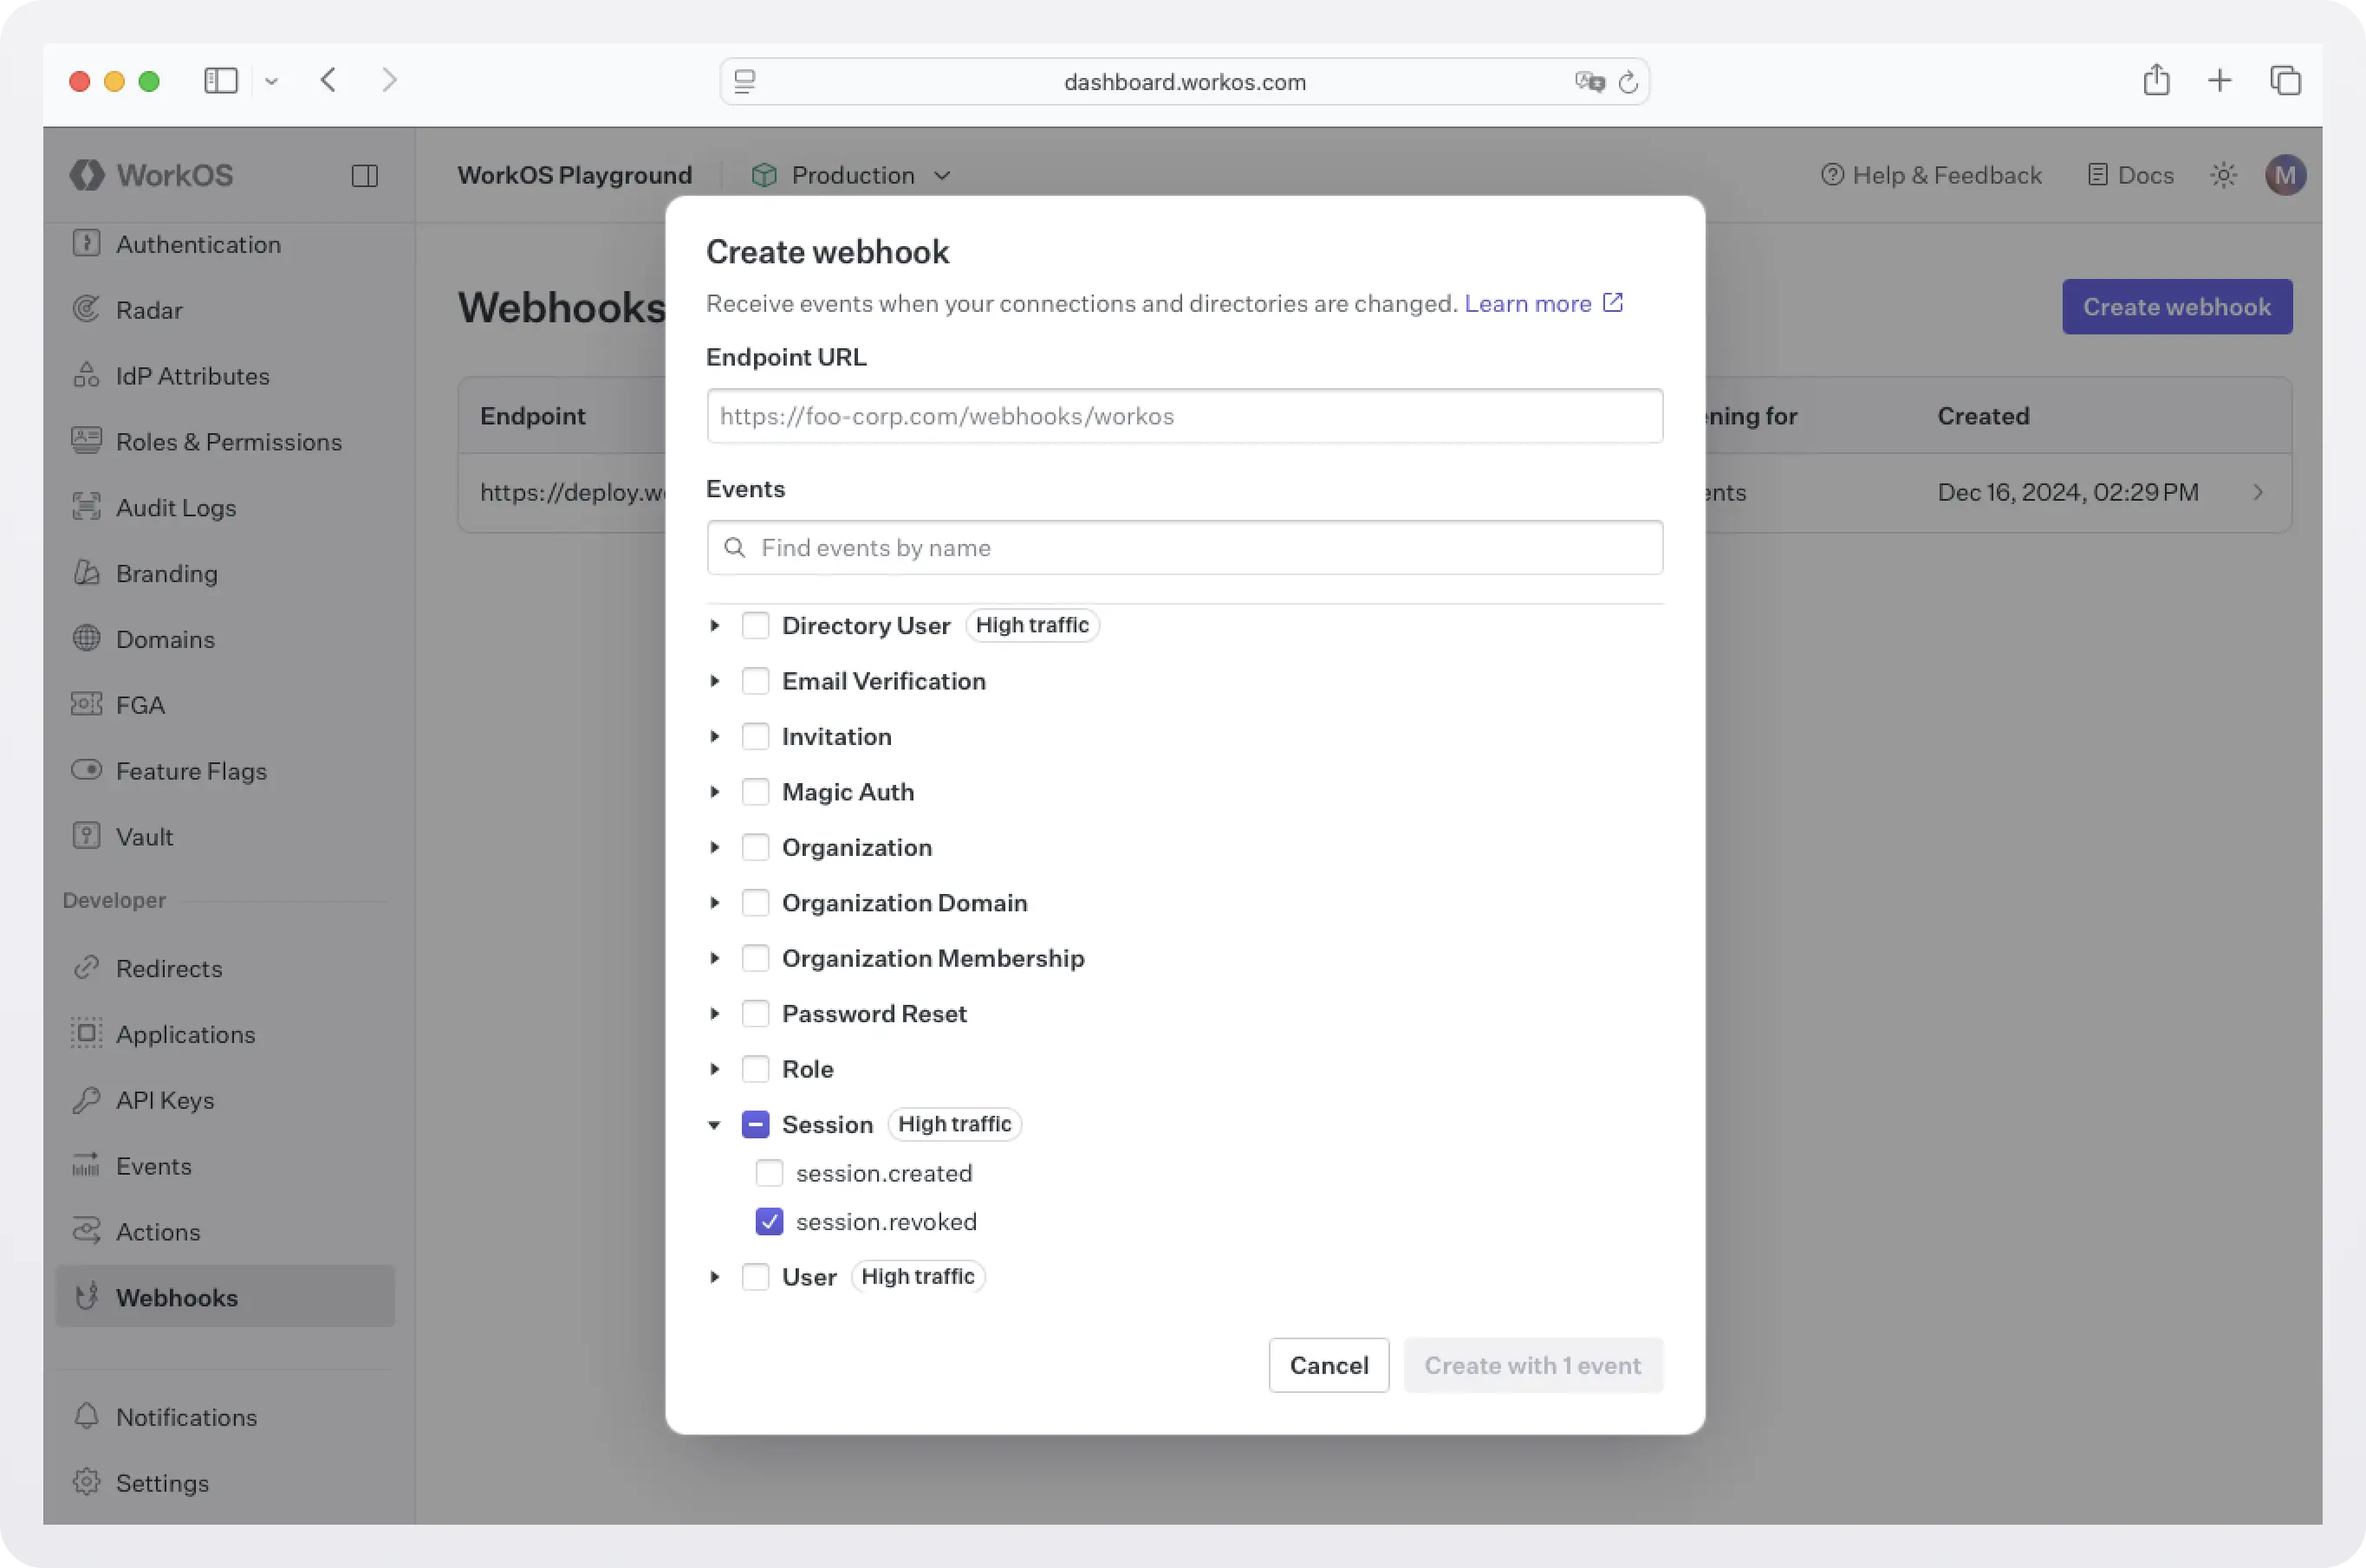The height and width of the screenshot is (1568, 2366).
Task: Open Settings in the sidebar
Action: coord(162,1483)
